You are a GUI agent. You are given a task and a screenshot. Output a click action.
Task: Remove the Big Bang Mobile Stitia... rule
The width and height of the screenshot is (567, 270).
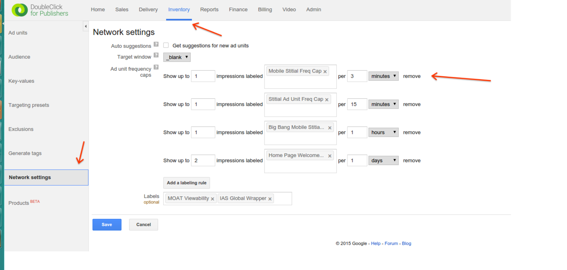[412, 132]
